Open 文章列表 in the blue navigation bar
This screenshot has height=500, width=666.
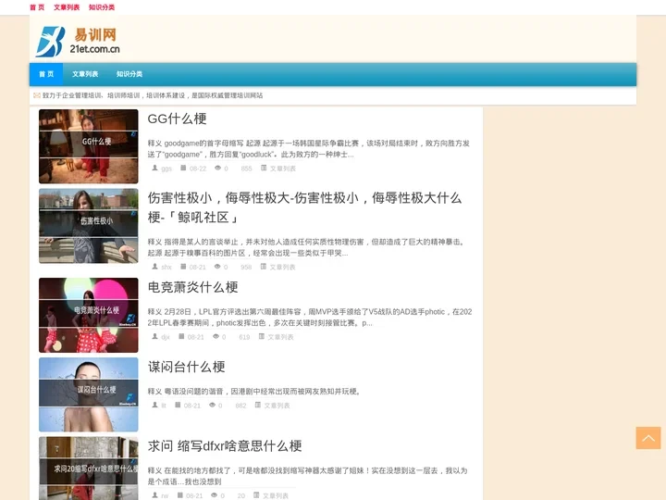point(85,74)
